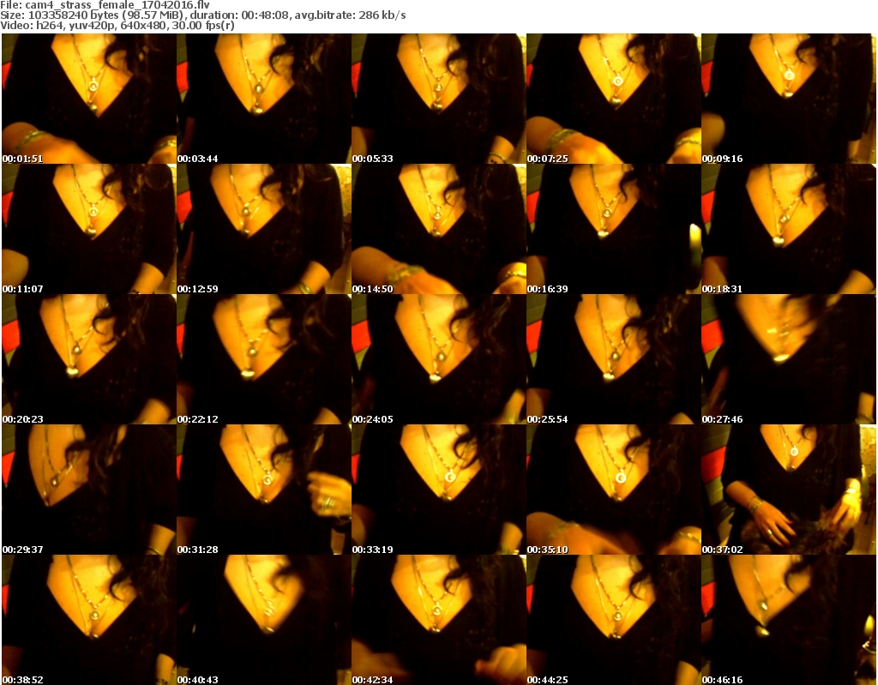Select the thumbnail timestamped 00:09:16

click(x=789, y=99)
